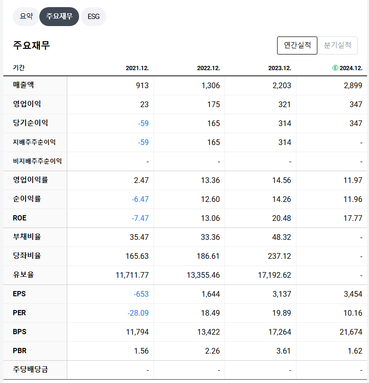The height and width of the screenshot is (383, 369).
Task: Select the 매출액 row label
Action: (23, 85)
